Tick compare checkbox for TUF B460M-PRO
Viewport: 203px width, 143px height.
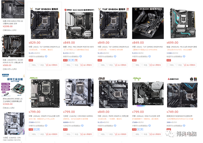pyautogui.click(x=134, y=65)
